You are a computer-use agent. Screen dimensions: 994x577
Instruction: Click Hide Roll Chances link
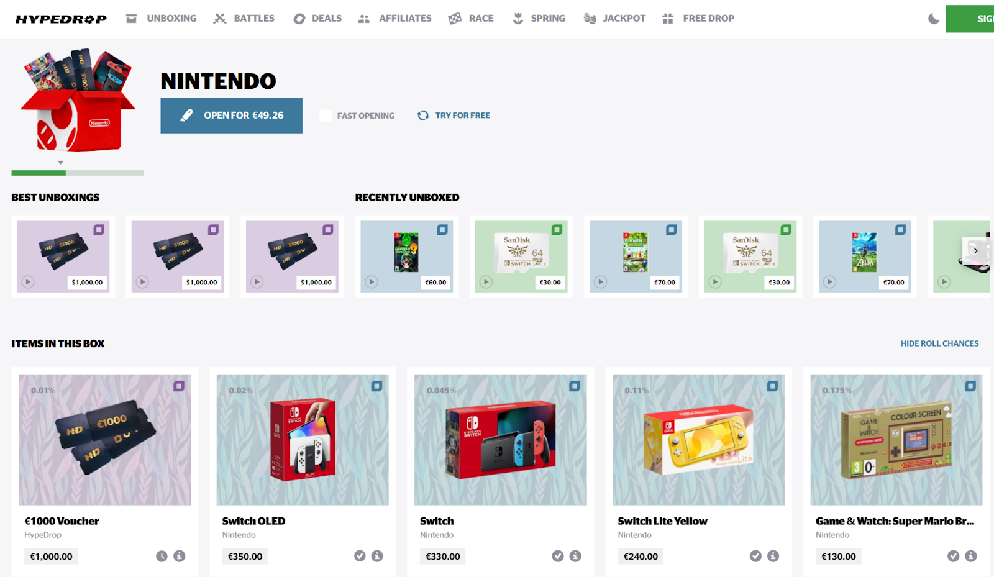click(x=939, y=343)
